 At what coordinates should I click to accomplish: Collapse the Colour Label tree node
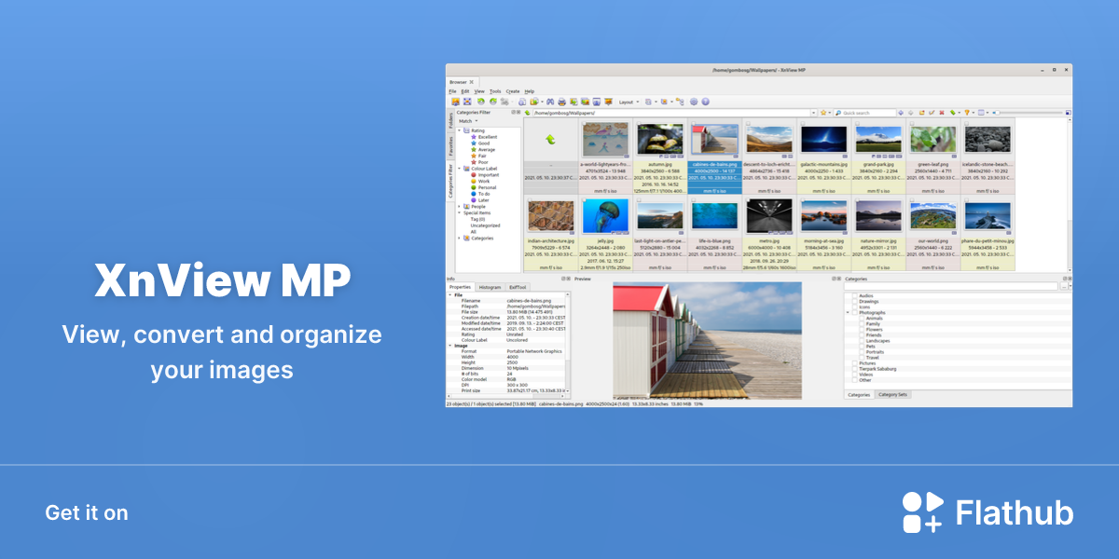tap(459, 169)
